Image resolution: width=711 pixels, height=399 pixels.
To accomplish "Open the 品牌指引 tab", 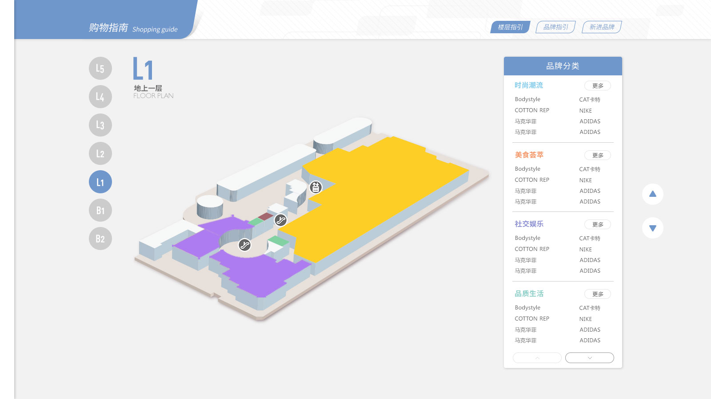I will 556,27.
